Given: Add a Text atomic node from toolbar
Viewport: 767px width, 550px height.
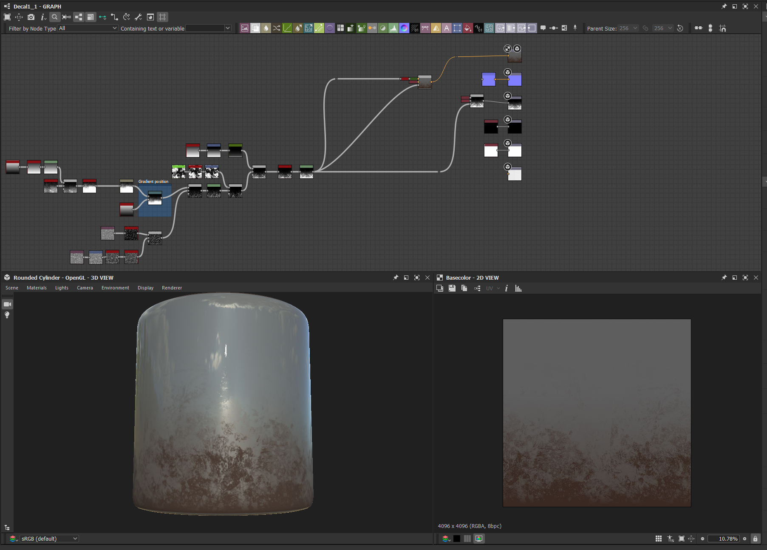Looking at the screenshot, I should tap(447, 28).
